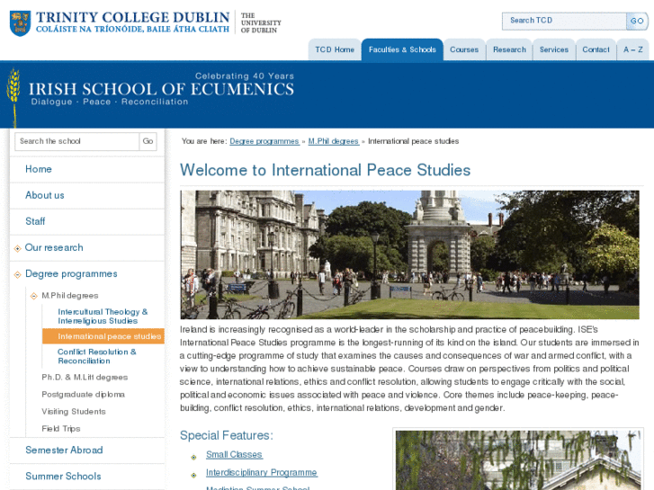The image size is (654, 490).
Task: Click the Go button for school search
Action: coord(148,141)
